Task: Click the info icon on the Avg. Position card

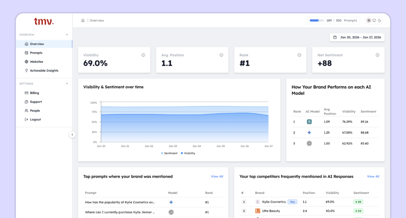Action: (x=221, y=55)
